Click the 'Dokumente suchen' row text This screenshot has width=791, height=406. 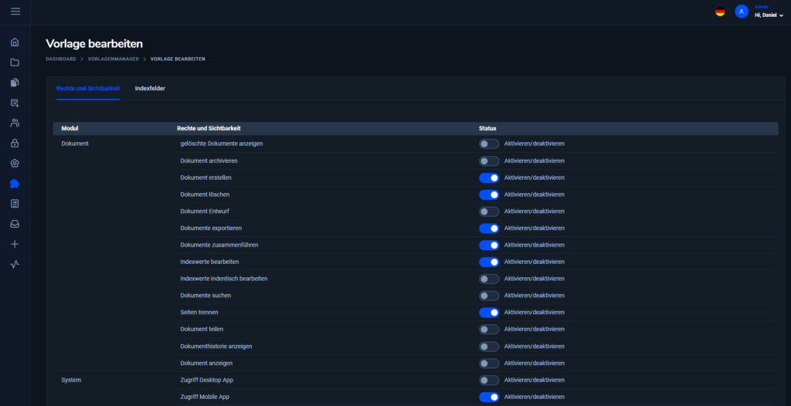pyautogui.click(x=205, y=295)
